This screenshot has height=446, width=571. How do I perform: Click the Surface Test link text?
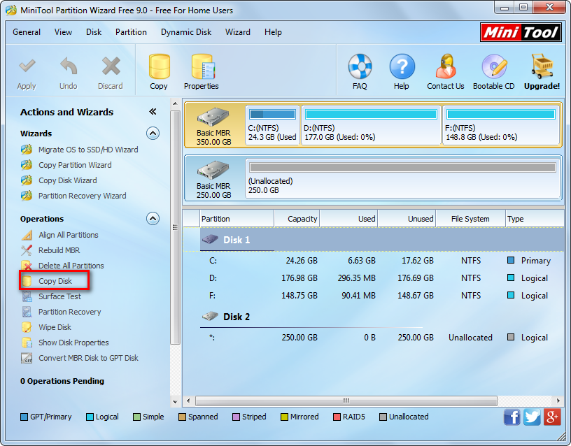(59, 296)
